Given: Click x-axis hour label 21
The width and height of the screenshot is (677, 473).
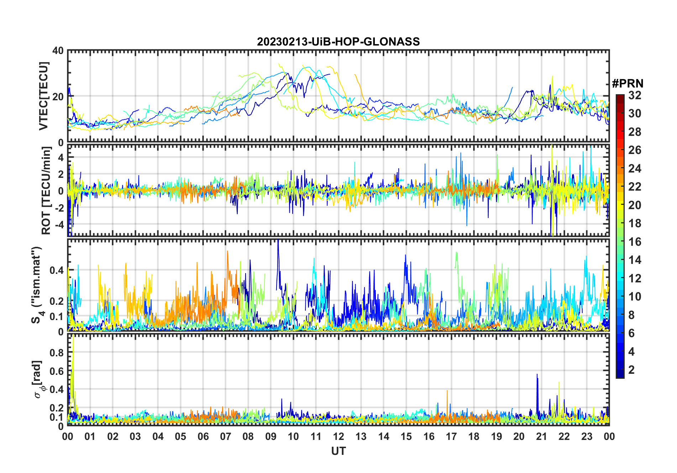Looking at the screenshot, I should (542, 436).
